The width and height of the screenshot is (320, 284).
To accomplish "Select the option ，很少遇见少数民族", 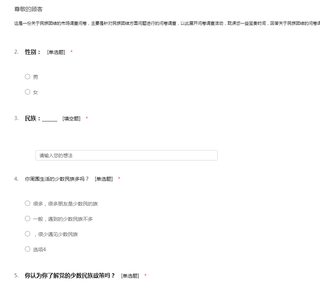I will tap(27, 234).
